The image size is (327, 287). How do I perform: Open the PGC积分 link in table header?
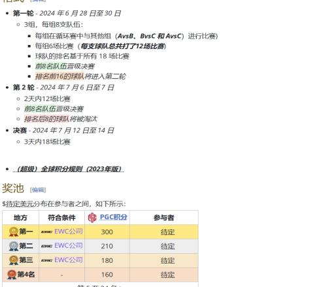coord(113,217)
